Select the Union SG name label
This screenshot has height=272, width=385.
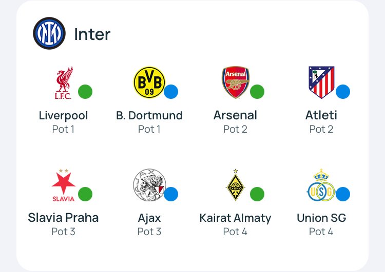coord(321,218)
